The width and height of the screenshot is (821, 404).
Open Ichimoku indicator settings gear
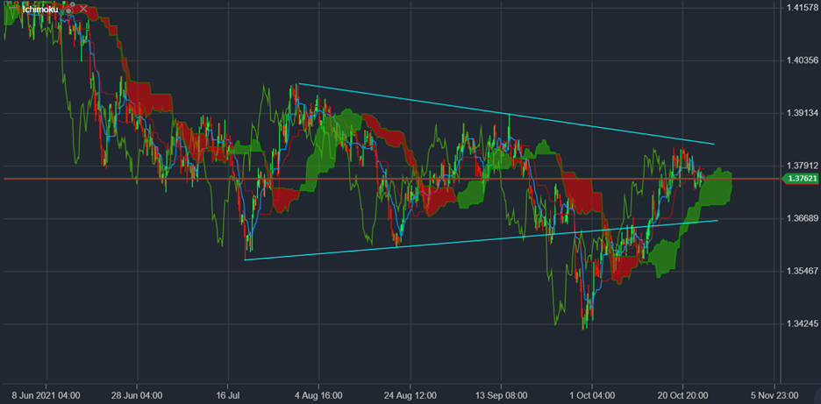click(69, 9)
